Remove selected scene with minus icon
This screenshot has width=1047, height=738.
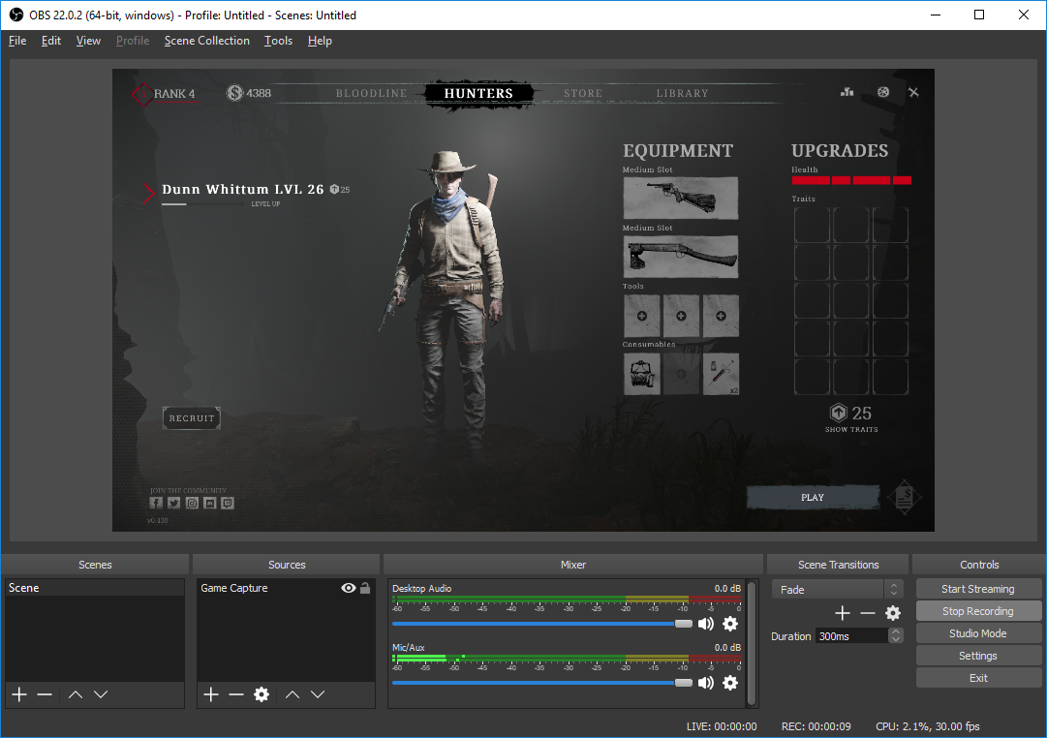[x=45, y=694]
